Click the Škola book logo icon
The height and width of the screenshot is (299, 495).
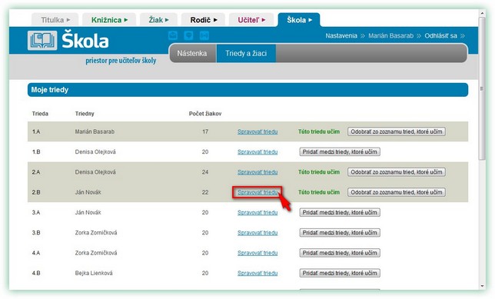[x=42, y=41]
